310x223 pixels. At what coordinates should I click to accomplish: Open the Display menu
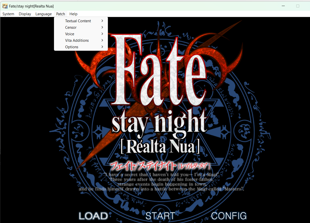pos(25,14)
